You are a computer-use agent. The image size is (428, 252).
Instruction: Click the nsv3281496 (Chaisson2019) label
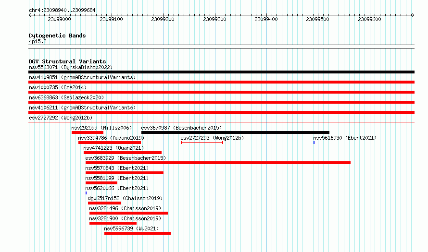click(x=125, y=208)
